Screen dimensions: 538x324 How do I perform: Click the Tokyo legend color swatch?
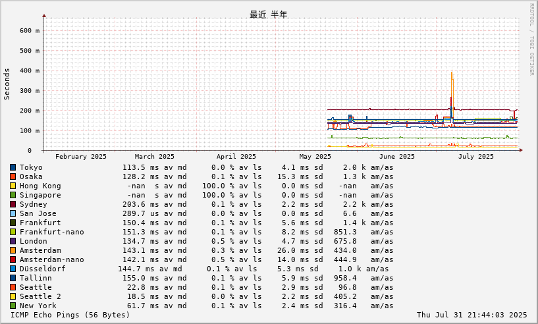pyautogui.click(x=13, y=167)
